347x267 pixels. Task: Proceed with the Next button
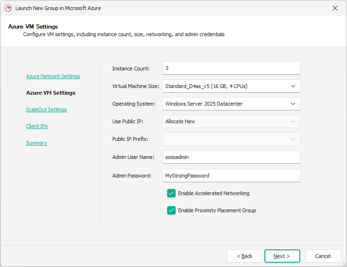[282, 256]
